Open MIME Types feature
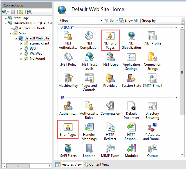This screenshot has height=169, width=186. (x=110, y=150)
